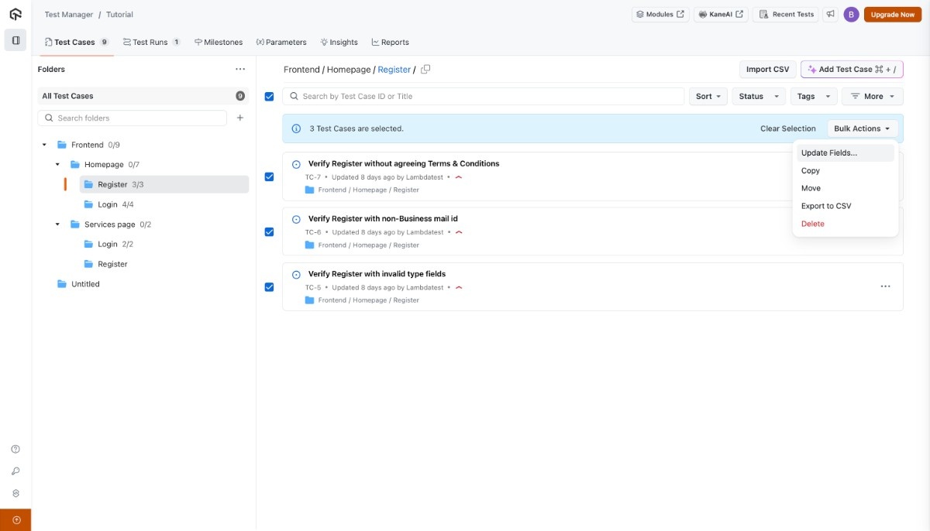Click the Import CSV button
The image size is (930, 531).
pos(767,70)
